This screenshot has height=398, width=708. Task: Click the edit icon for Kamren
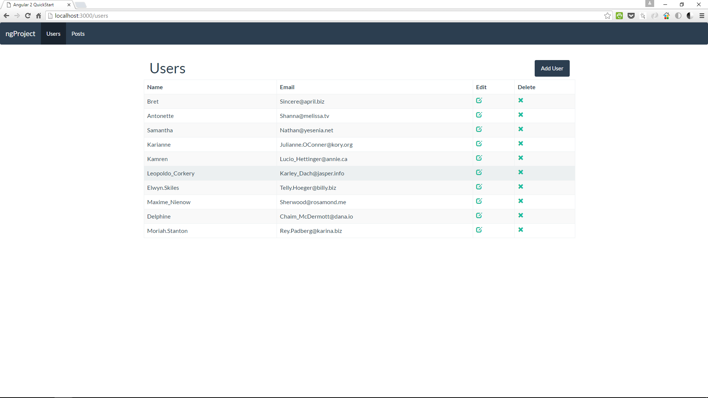(479, 158)
